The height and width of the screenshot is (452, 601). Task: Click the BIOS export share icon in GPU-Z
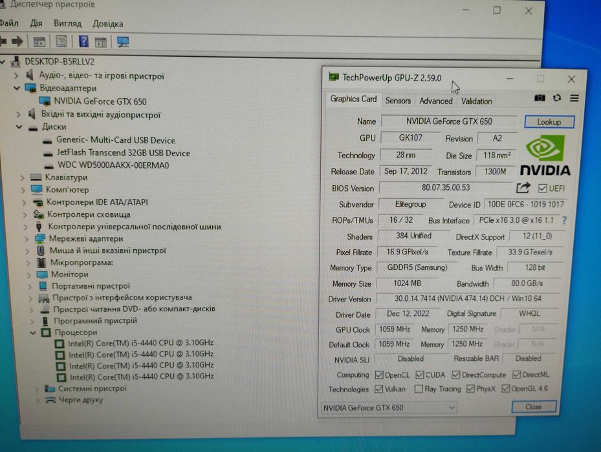[523, 187]
